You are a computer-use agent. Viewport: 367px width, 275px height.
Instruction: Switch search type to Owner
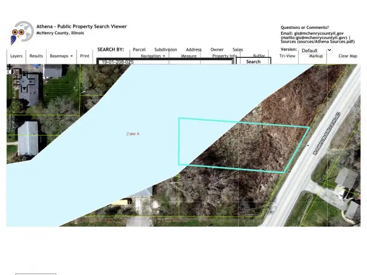tap(217, 49)
